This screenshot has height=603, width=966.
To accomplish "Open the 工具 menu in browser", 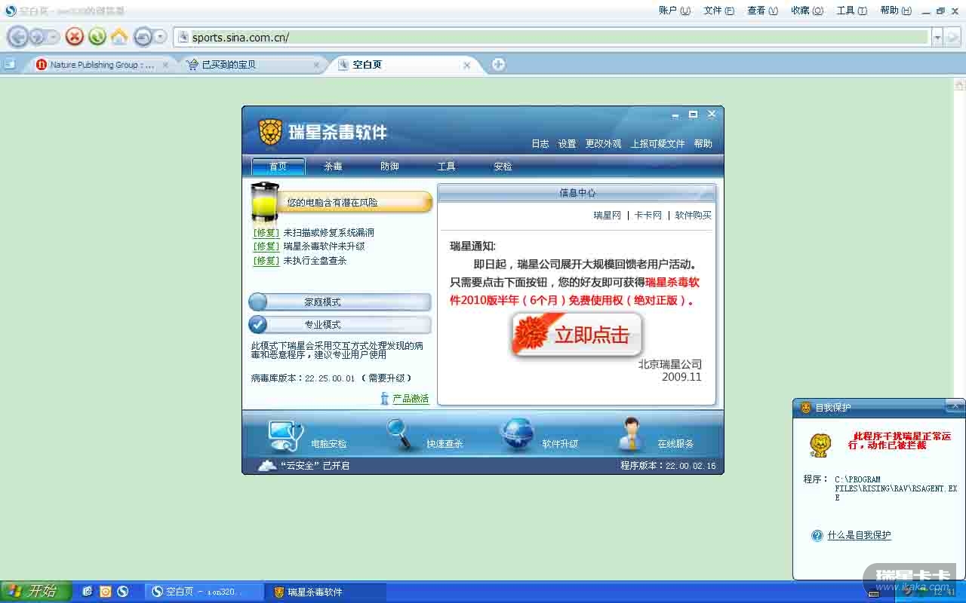I will click(852, 11).
